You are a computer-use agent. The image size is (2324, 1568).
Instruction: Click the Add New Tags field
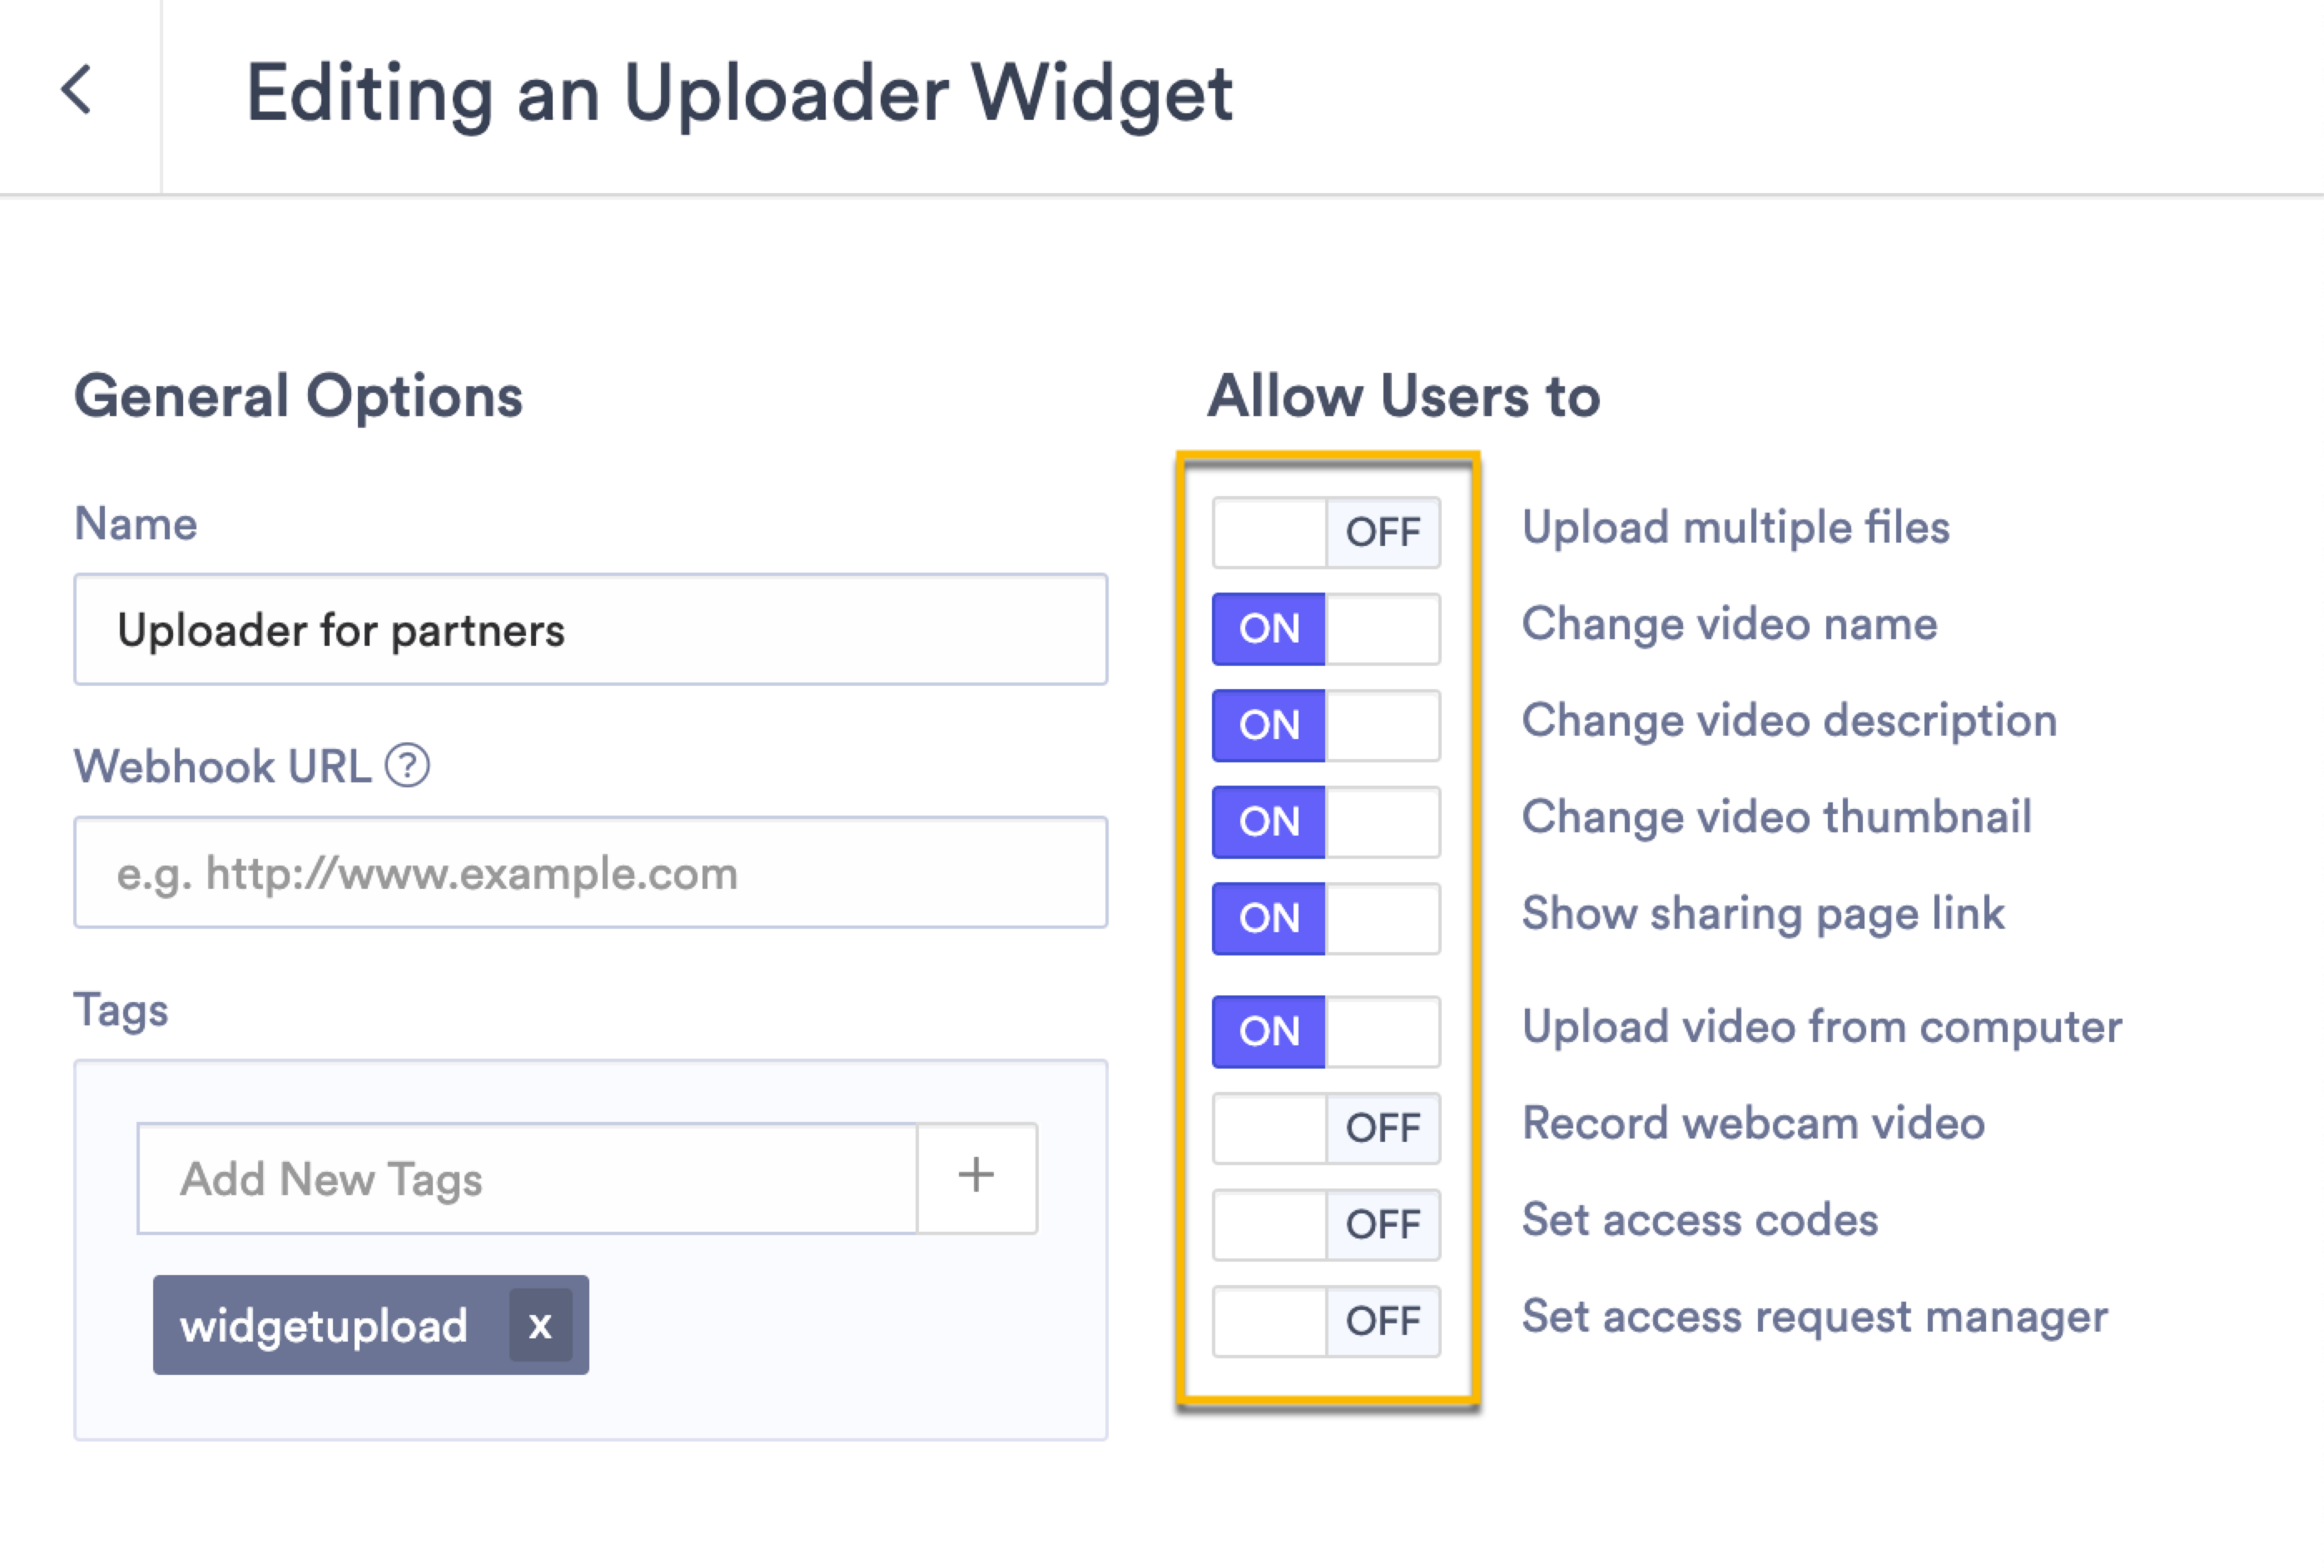click(x=528, y=1177)
